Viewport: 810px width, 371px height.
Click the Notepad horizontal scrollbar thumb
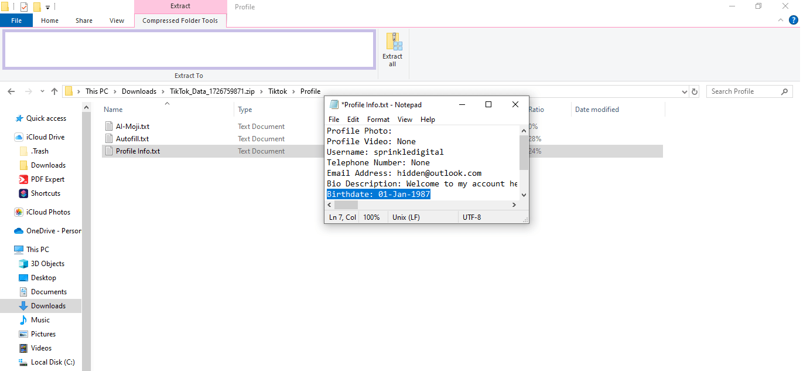346,205
